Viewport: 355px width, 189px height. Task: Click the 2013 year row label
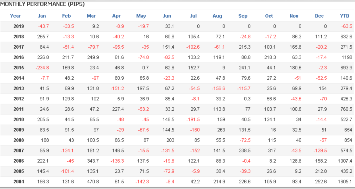coord(19,88)
